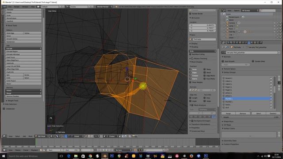Expand the Shape Keys panel
Screen dimensions: 283x159
[228, 121]
